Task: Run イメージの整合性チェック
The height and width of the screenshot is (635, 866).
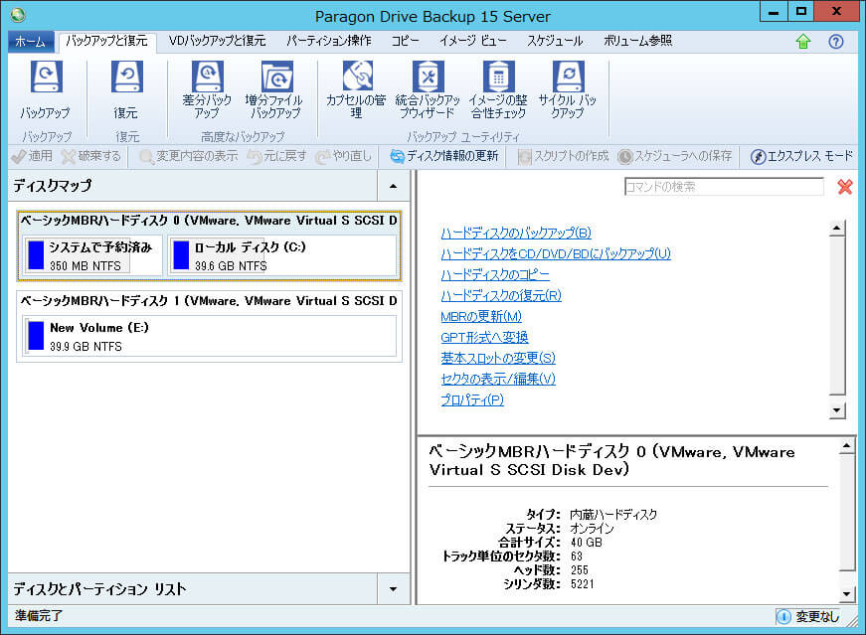Action: 498,90
